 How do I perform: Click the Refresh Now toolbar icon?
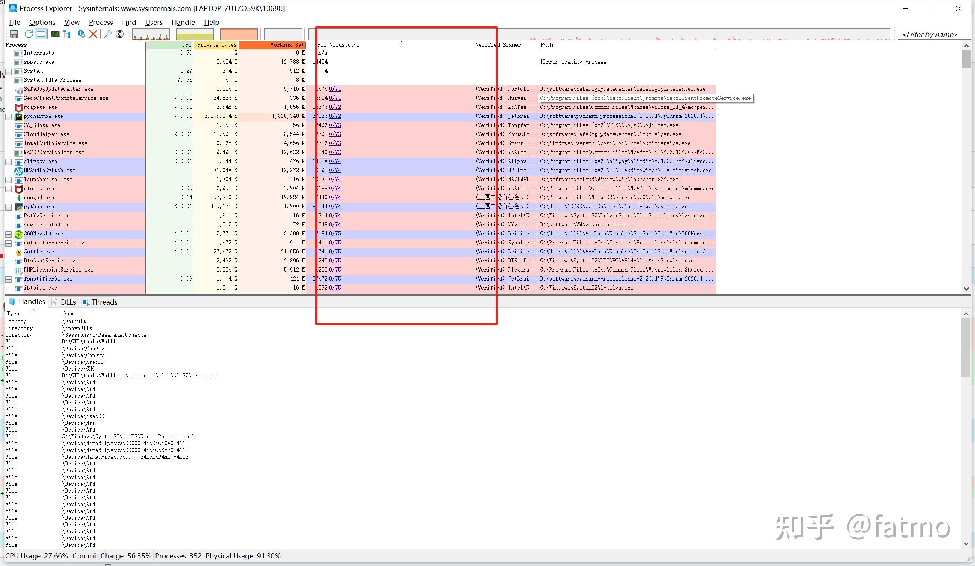(x=29, y=34)
